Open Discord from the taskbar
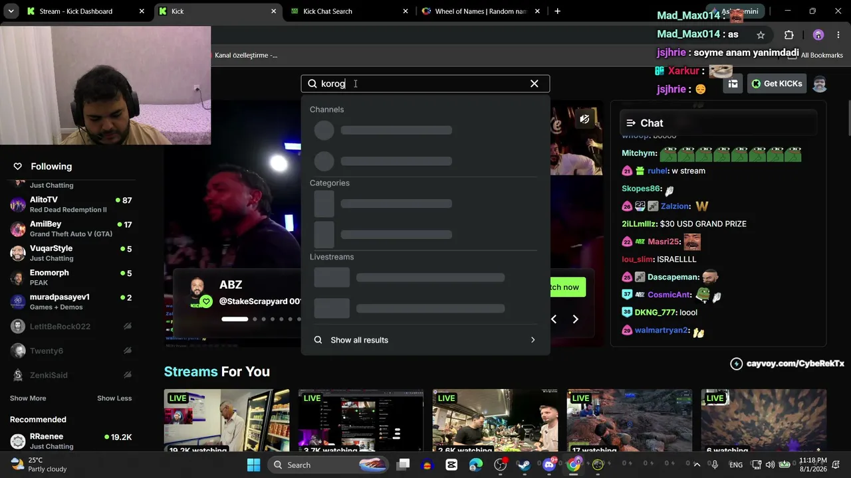Viewport: 851px width, 478px height. click(x=549, y=465)
